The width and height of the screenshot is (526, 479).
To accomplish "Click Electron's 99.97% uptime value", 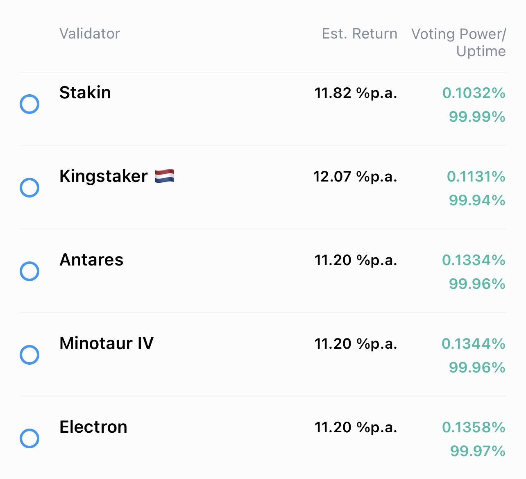I will click(x=477, y=451).
